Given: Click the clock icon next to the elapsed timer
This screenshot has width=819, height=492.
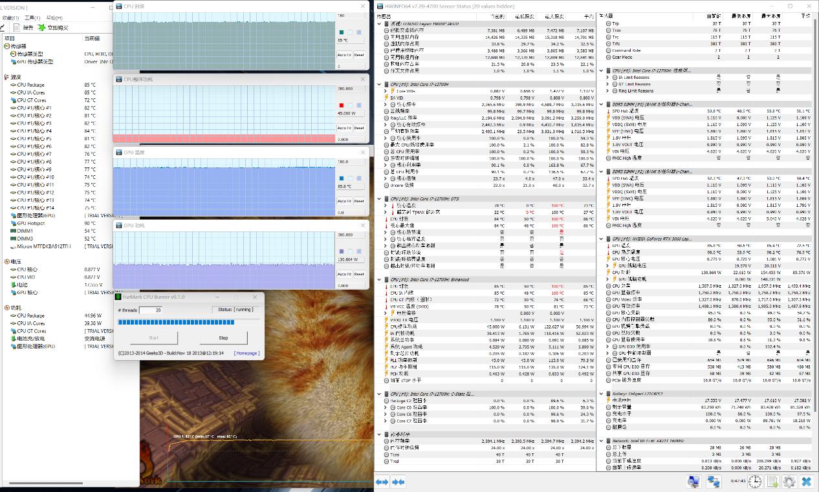Looking at the screenshot, I should pyautogui.click(x=754, y=482).
